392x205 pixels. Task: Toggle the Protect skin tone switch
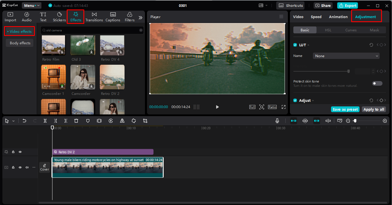(x=377, y=83)
